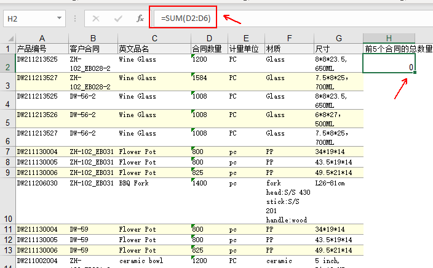Viewport: 433px width, 268px height.
Task: Select column E header
Action: [x=246, y=38]
